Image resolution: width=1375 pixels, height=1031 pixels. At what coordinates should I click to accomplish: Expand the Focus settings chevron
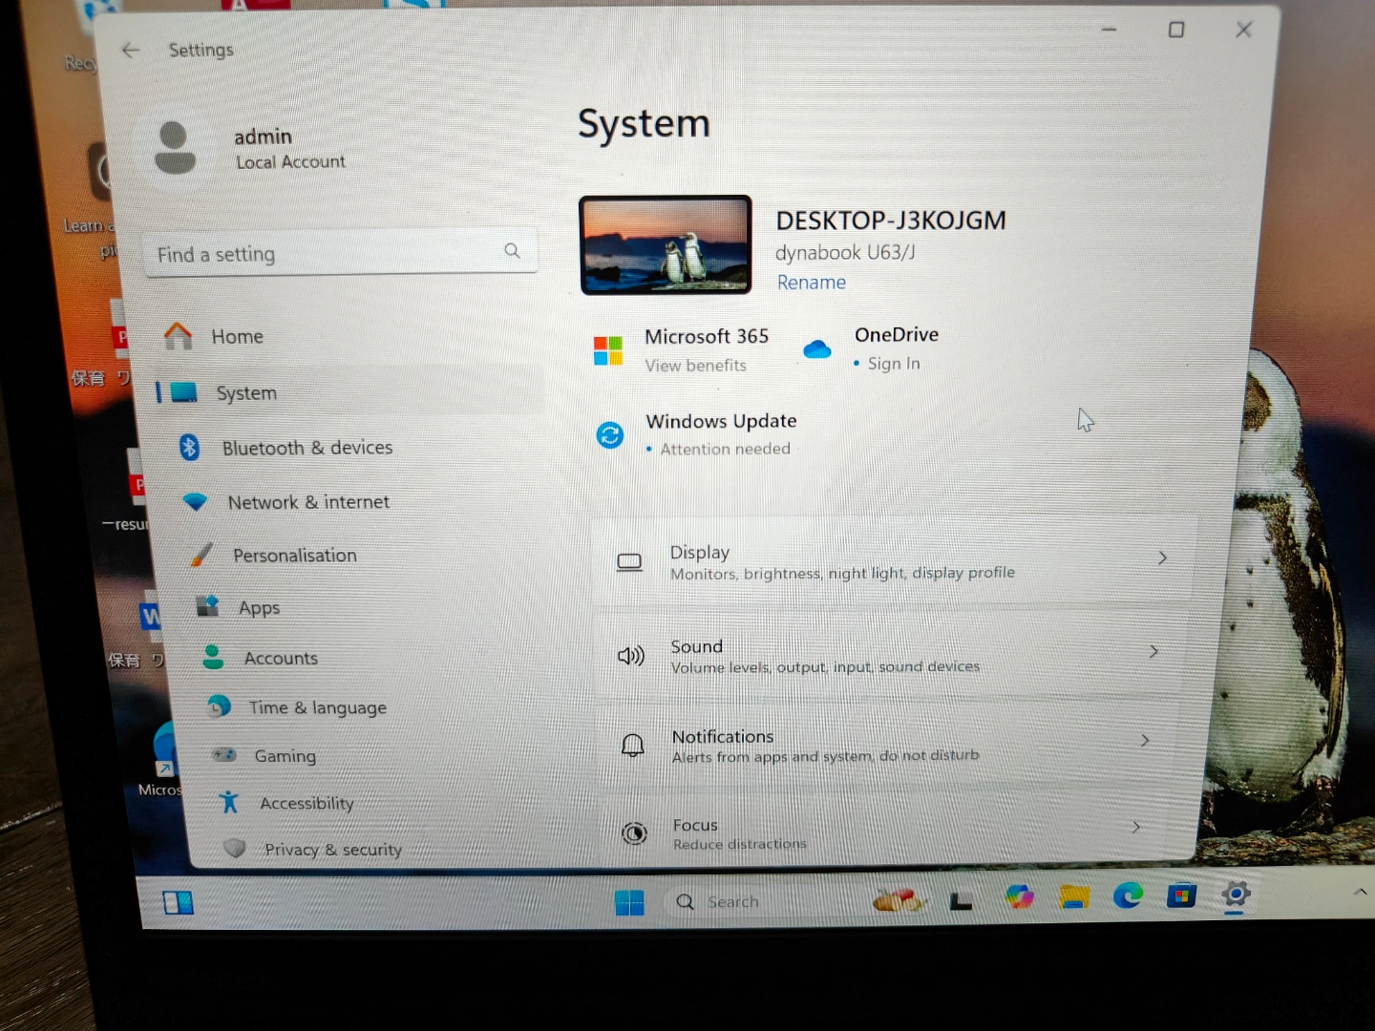1136,827
